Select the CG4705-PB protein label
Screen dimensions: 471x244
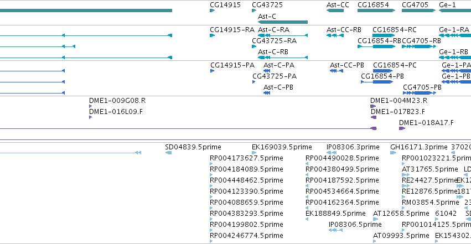(422, 87)
